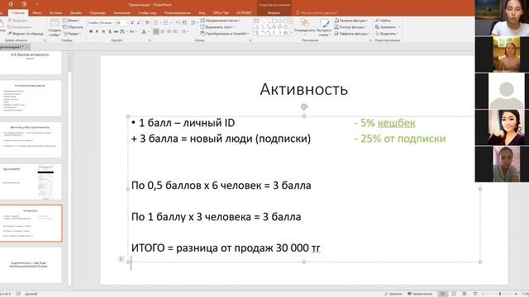Open Text direction (Направление текста) dropdown
The width and height of the screenshot is (529, 297).
(221, 21)
